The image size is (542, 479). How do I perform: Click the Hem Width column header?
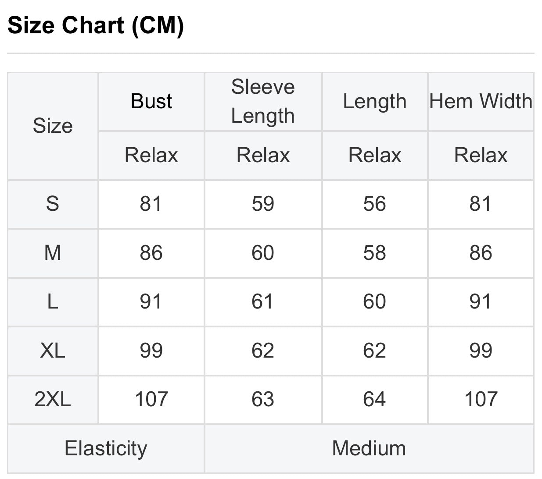tap(481, 101)
